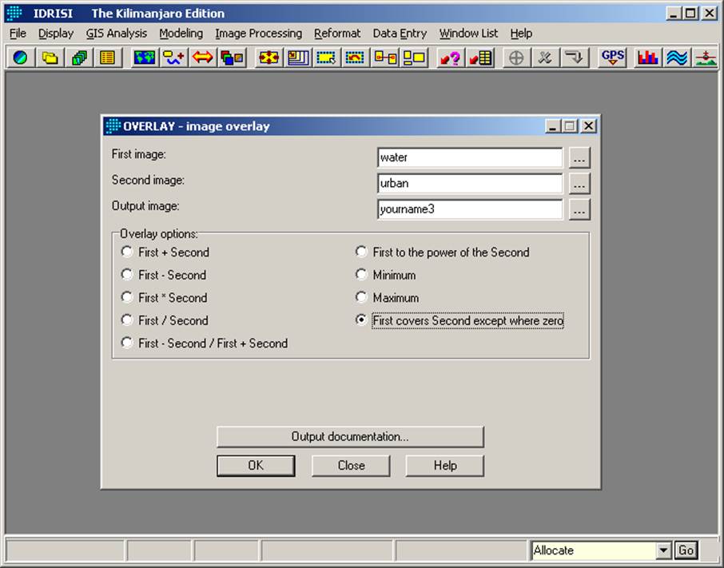Click the orange metadata sheet toolbar icon
Image resolution: width=724 pixels, height=568 pixels.
pos(108,58)
